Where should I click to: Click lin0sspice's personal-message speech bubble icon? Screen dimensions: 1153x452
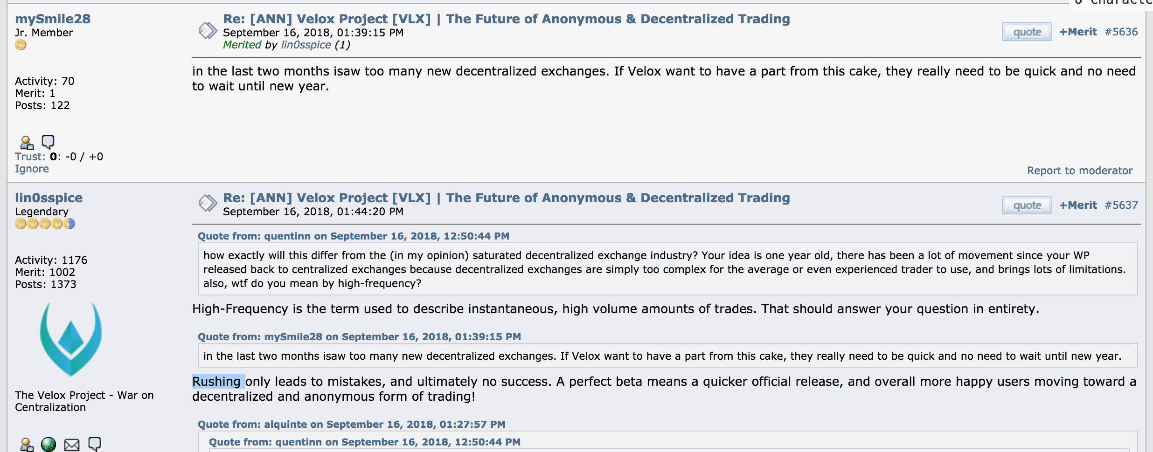95,444
